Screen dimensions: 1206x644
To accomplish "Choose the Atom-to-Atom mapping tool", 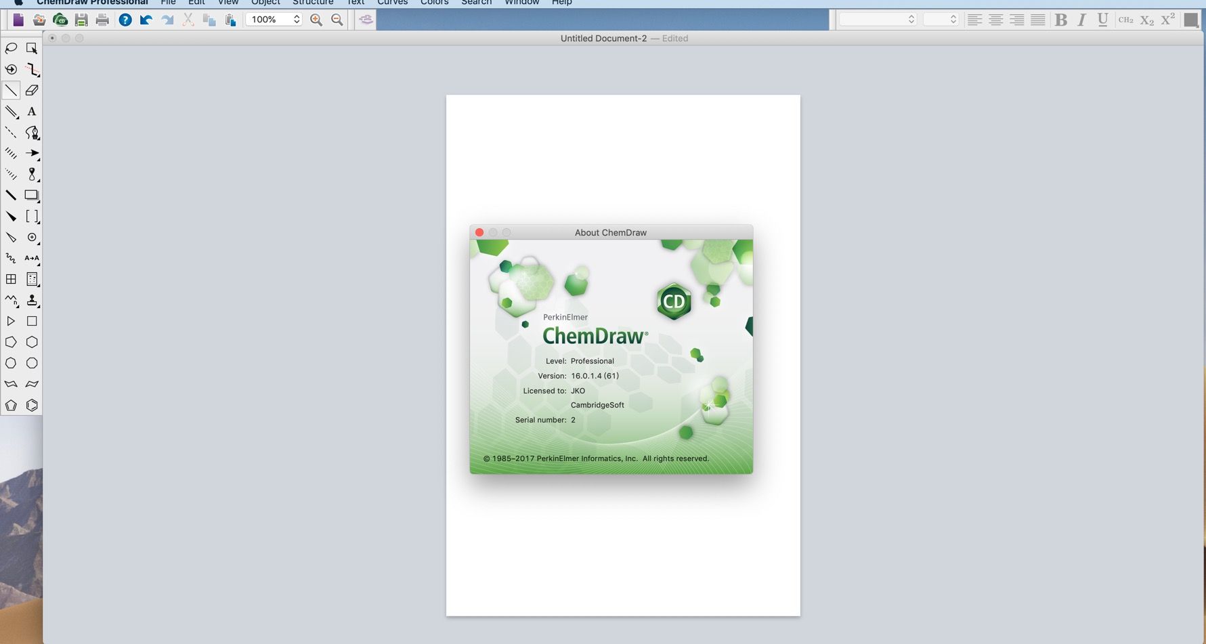I will pos(32,258).
